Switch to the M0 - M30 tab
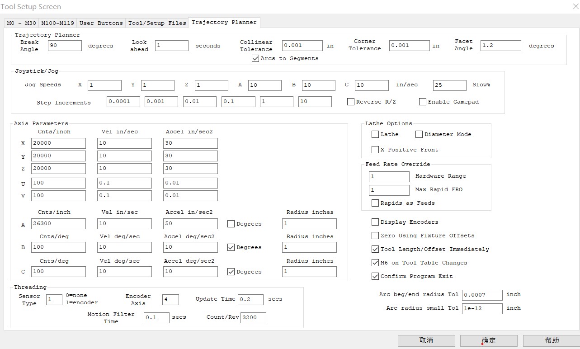 pos(22,23)
